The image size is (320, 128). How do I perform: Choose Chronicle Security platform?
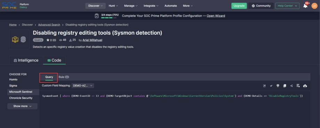tap(21, 98)
